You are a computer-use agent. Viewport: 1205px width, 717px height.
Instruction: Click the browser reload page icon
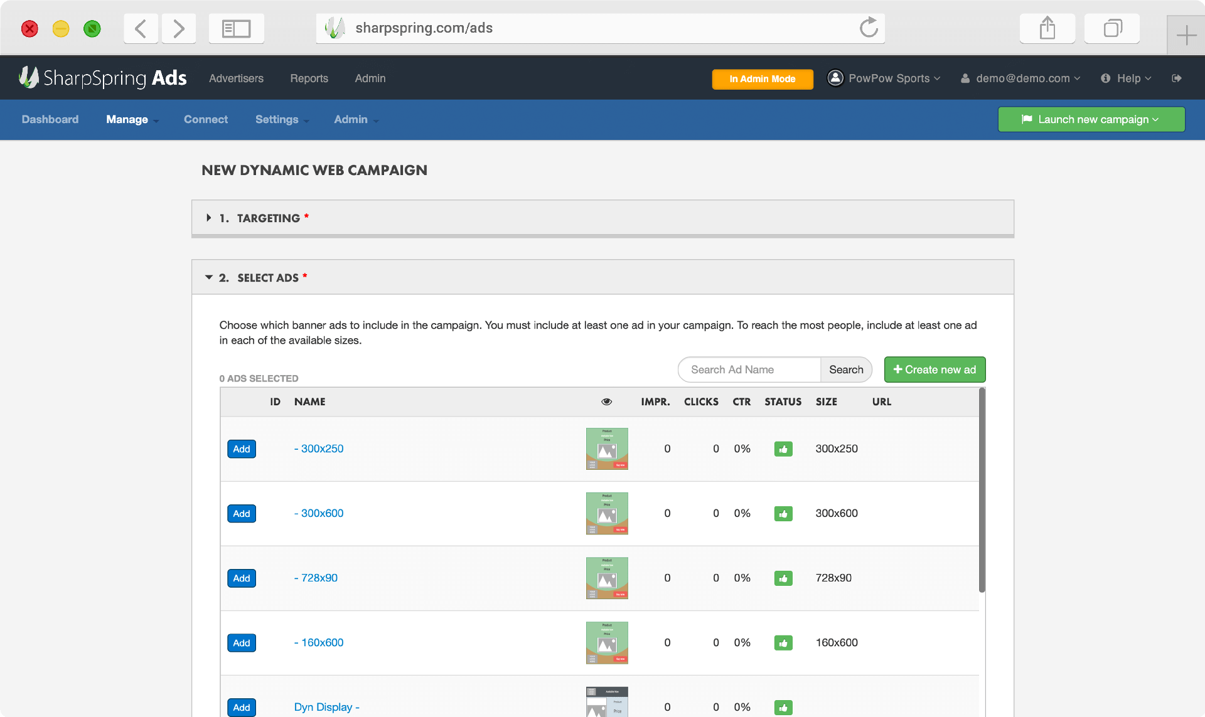[x=869, y=28]
